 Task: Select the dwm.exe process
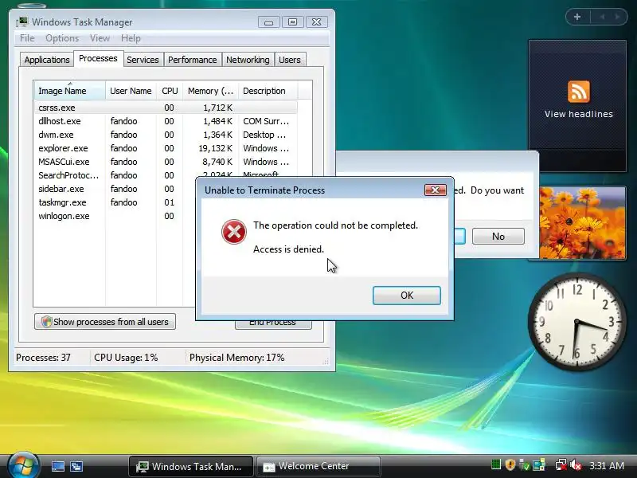coord(166,135)
